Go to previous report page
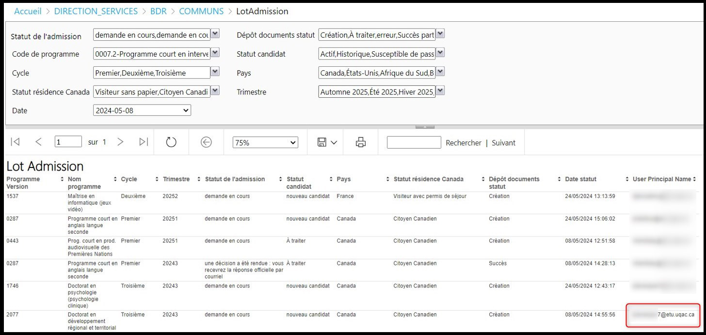Image resolution: width=706 pixels, height=335 pixels. tap(39, 142)
